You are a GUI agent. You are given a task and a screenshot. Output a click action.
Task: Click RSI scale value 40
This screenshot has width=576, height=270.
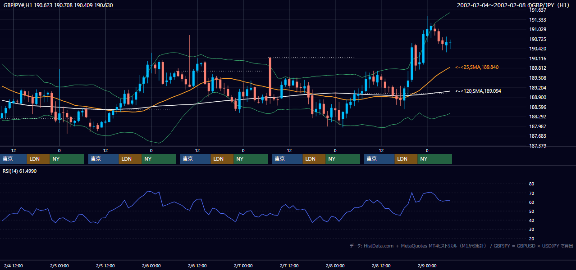531,220
